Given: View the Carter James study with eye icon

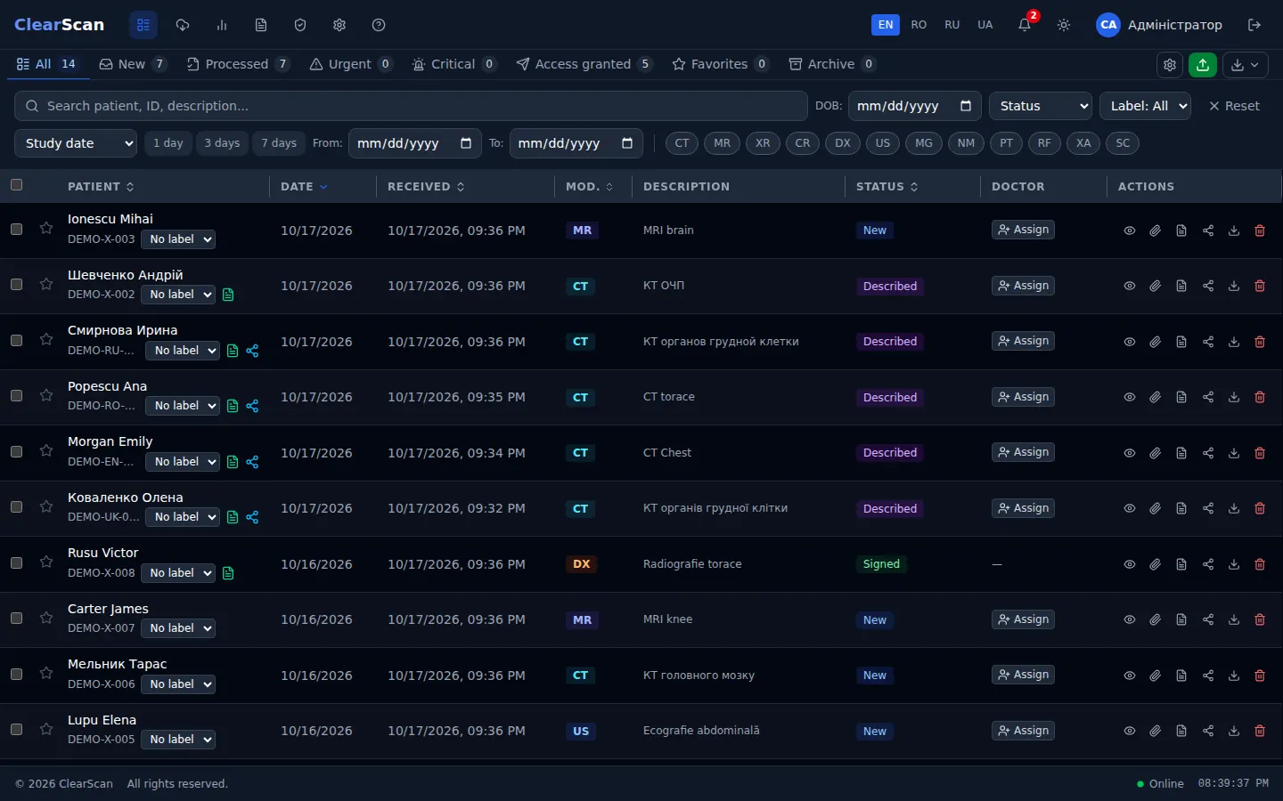Looking at the screenshot, I should (x=1129, y=619).
